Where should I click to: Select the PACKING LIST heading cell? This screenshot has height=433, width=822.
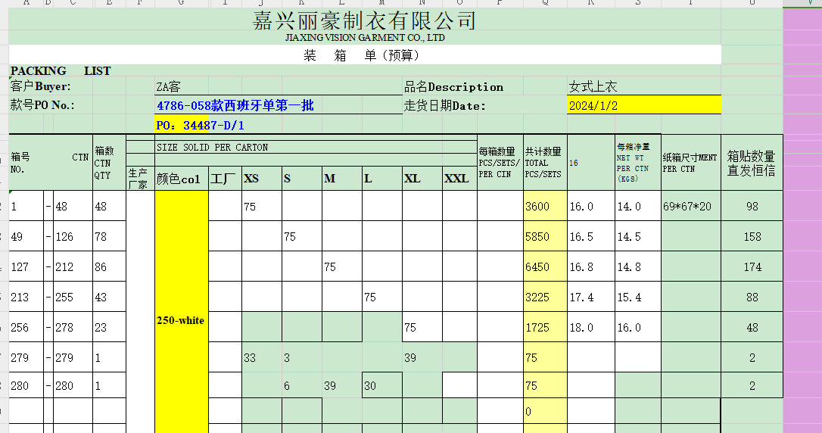pos(61,71)
